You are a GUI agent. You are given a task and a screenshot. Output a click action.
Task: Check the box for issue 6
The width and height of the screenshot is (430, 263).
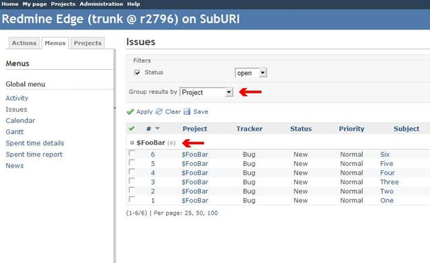pos(132,154)
